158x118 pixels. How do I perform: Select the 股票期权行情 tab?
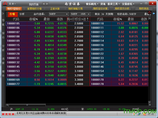point(34,9)
